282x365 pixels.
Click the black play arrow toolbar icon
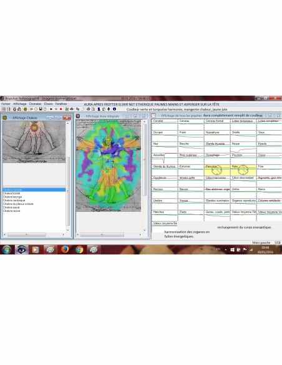[x=51, y=109]
